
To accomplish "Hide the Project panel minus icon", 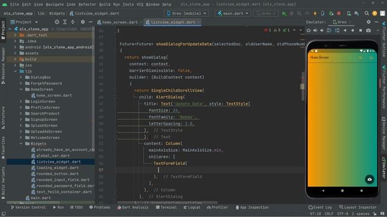I will 91,22.
